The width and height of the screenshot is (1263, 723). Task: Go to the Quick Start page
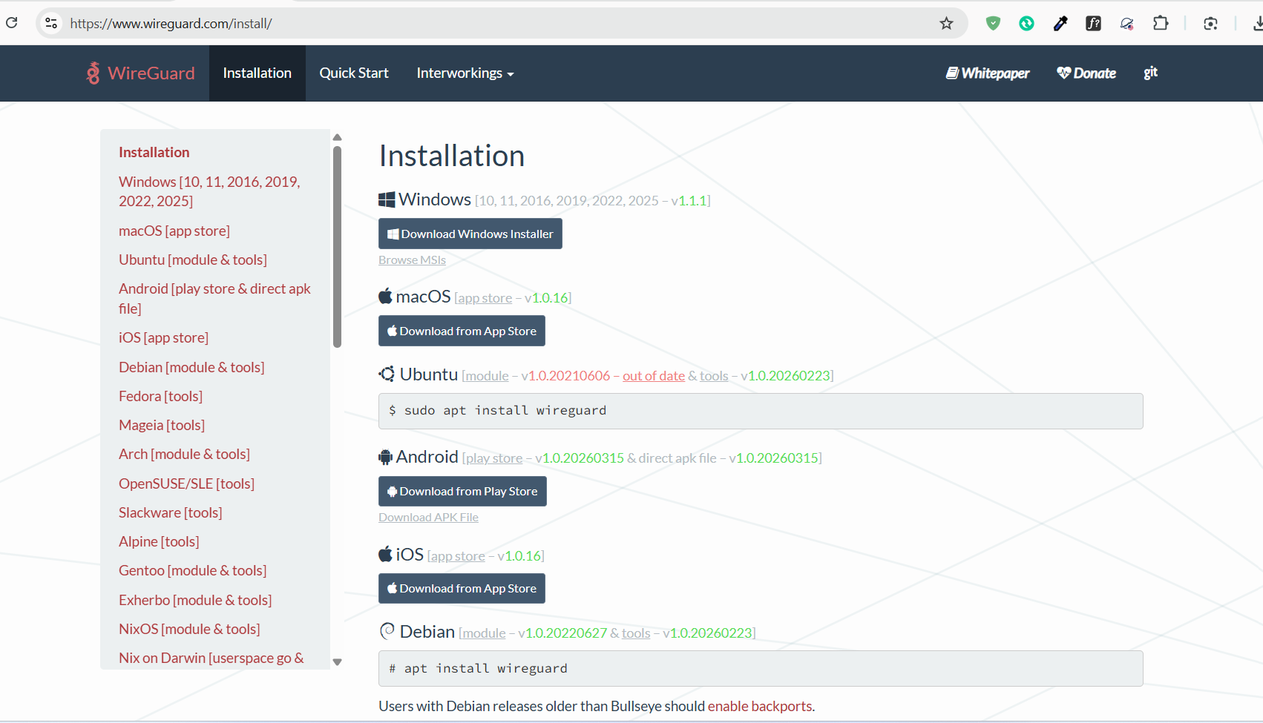coord(354,73)
